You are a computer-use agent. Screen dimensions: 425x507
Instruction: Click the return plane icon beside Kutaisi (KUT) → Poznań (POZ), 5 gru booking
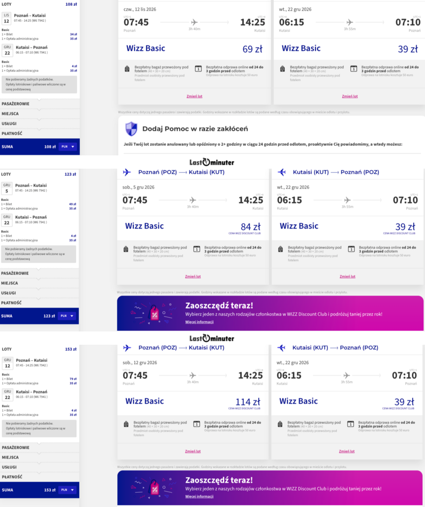[282, 172]
